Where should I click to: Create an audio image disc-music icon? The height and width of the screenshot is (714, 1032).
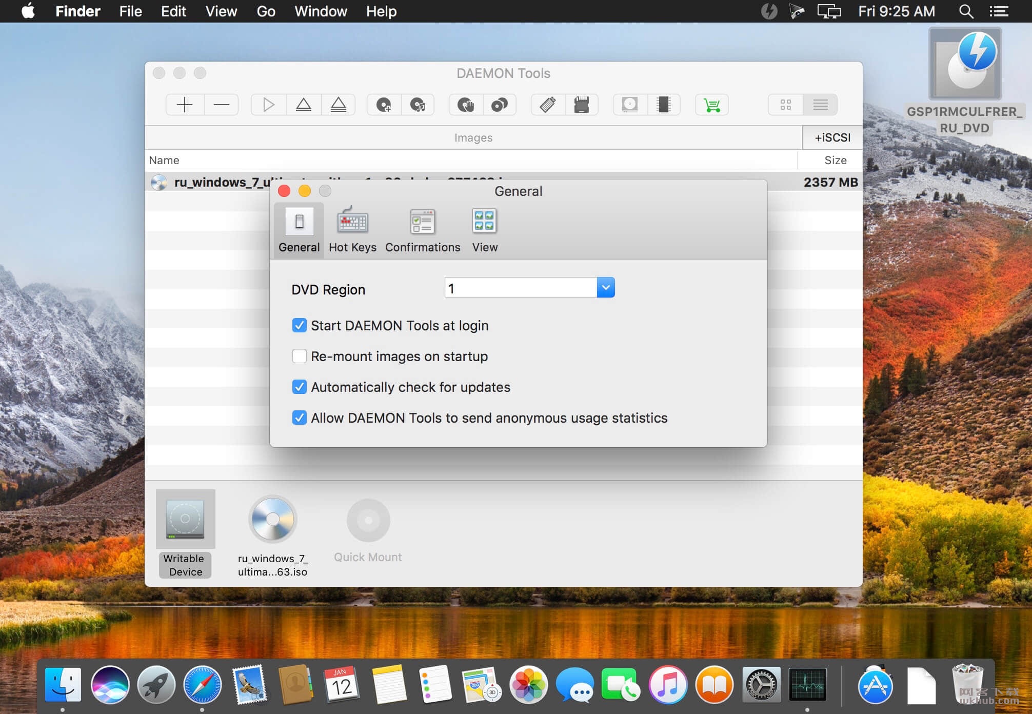pyautogui.click(x=418, y=105)
